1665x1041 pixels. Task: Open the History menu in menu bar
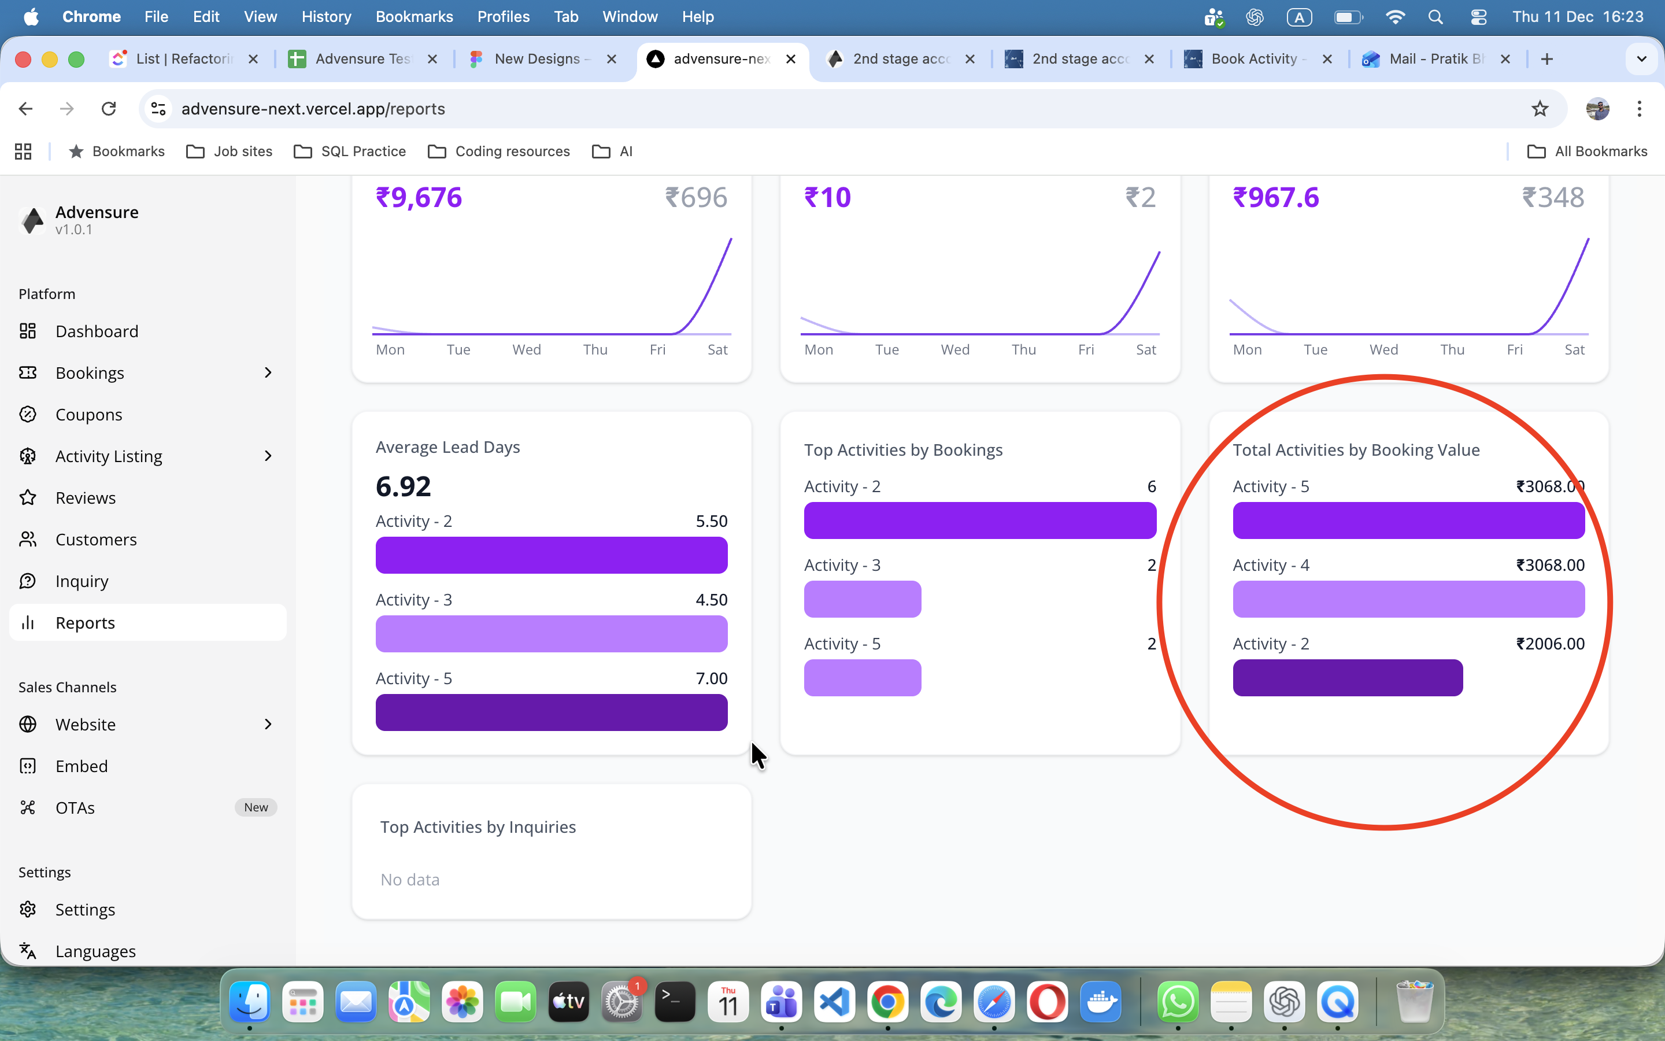click(x=326, y=17)
